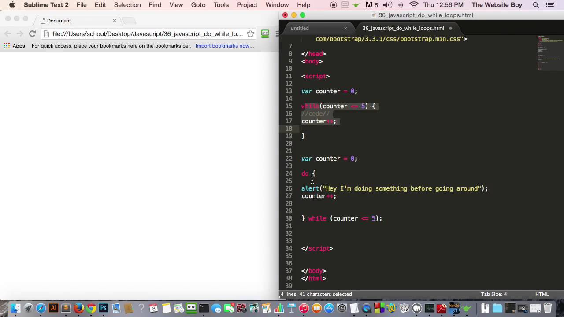This screenshot has width=564, height=317.
Task: Launch Photoshop from the Dock
Action: pyautogui.click(x=104, y=308)
